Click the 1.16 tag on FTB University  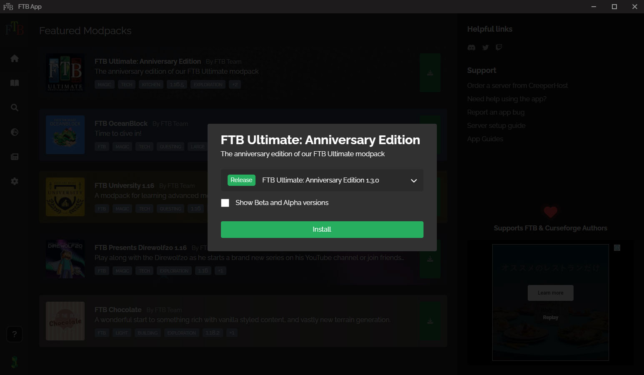coord(196,209)
